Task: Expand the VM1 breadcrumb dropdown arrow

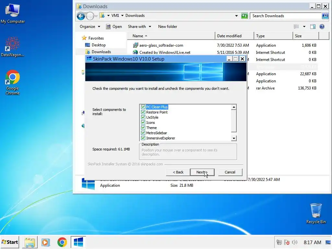Action: point(122,16)
